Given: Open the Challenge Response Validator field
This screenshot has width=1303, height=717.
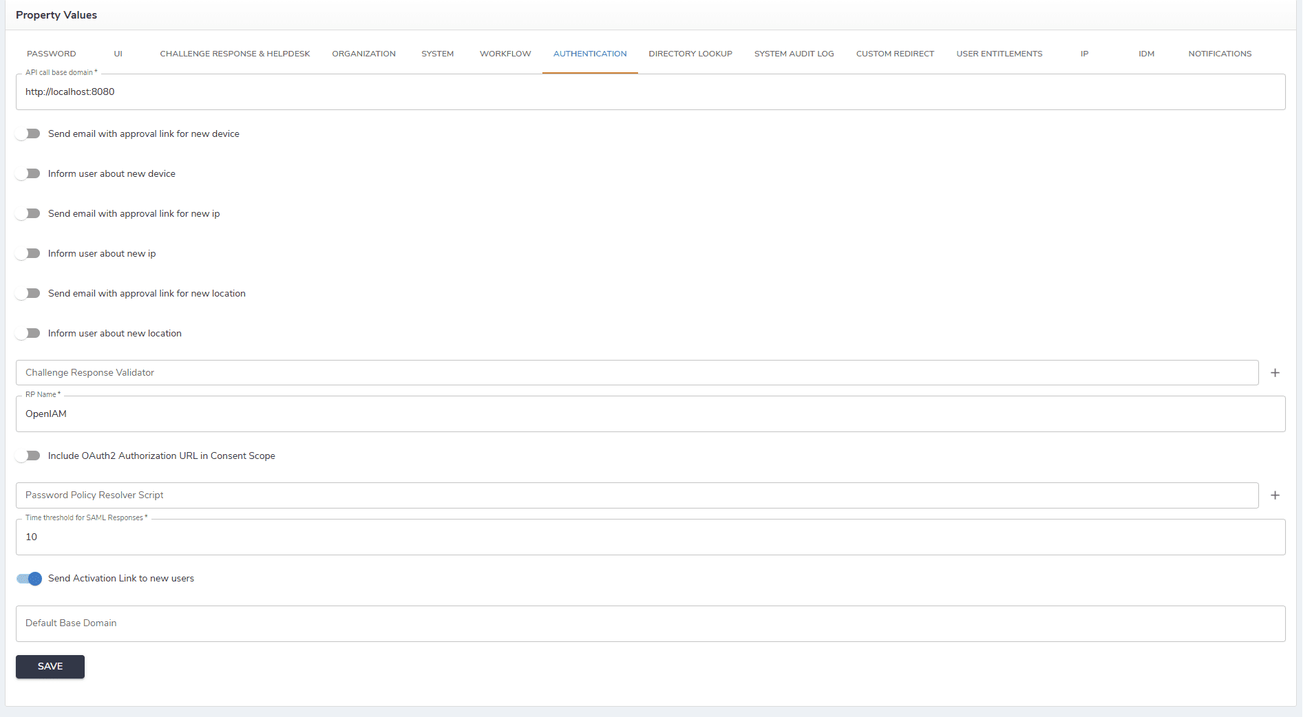Looking at the screenshot, I should (x=637, y=373).
